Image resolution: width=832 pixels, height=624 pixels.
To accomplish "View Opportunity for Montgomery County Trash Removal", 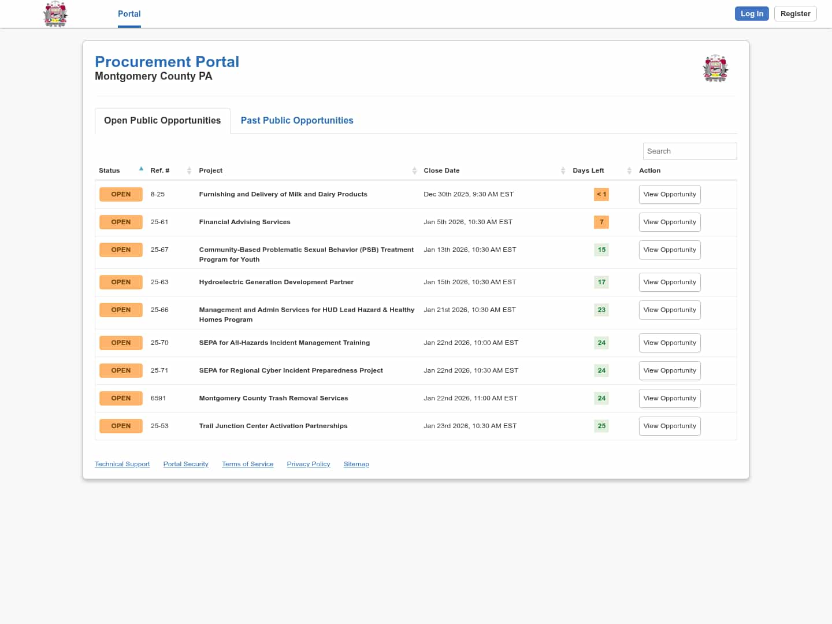I will click(669, 398).
